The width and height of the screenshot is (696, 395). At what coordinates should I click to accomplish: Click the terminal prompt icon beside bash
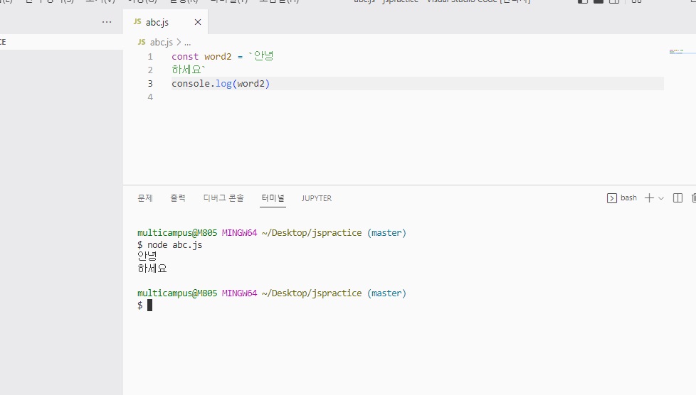[x=611, y=198]
